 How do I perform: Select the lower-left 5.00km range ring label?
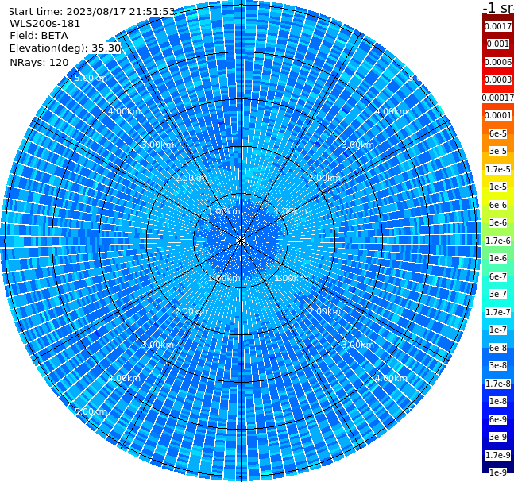(x=91, y=411)
